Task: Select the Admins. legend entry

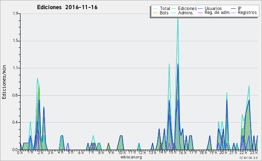Action: tap(186, 13)
